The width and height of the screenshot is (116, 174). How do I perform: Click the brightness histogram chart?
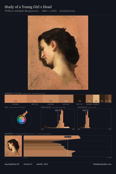(58, 119)
